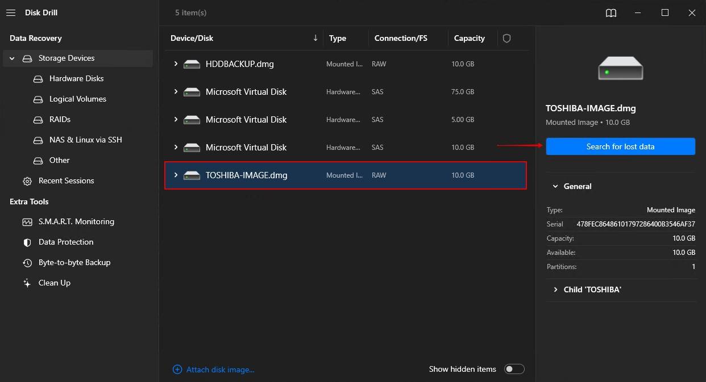Open RAIDs in sidebar

click(60, 119)
